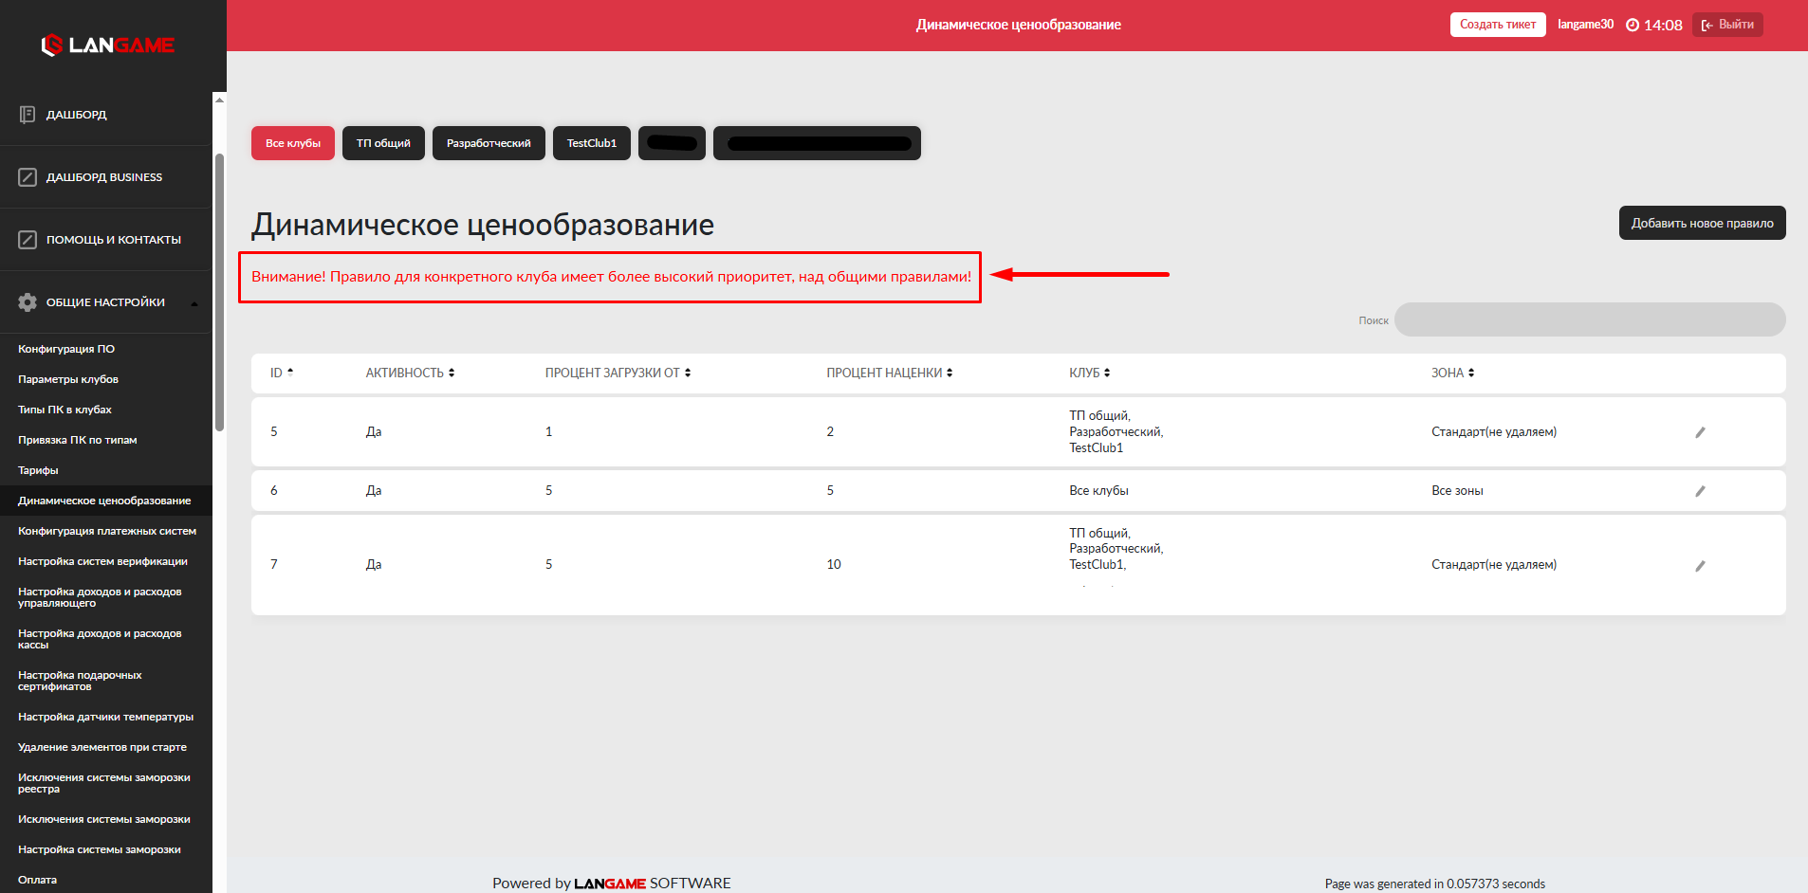Screen dimensions: 1808x893
Task: Click Добавить новое правило button
Action: click(1702, 223)
